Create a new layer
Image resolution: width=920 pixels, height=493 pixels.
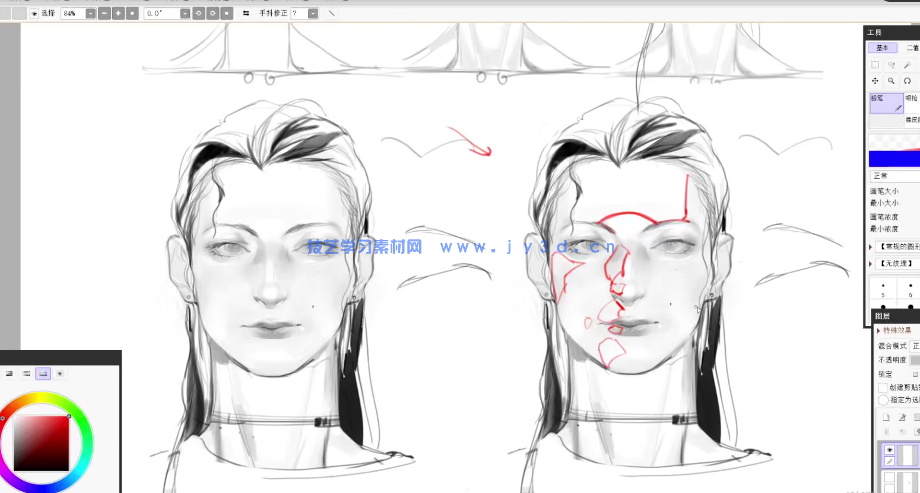click(x=886, y=417)
